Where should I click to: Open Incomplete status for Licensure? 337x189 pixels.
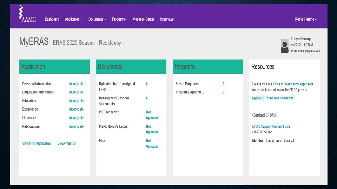(x=76, y=118)
